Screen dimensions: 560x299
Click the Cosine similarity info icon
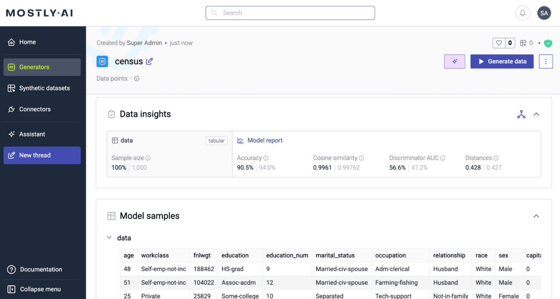[362, 158]
